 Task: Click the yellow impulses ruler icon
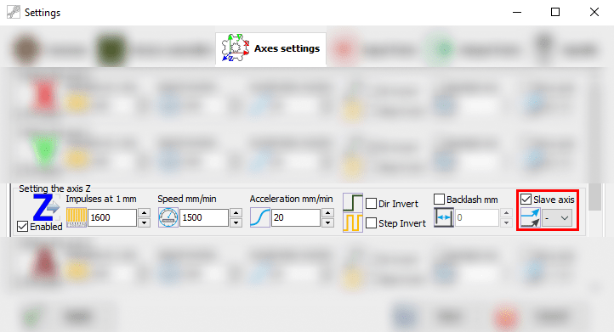(x=77, y=217)
